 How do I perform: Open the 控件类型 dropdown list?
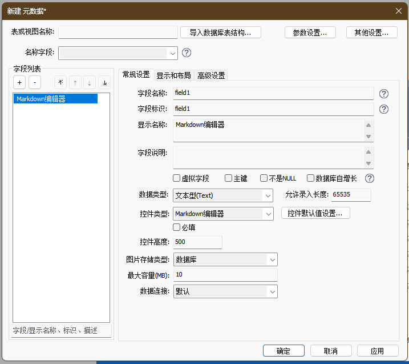pos(268,214)
